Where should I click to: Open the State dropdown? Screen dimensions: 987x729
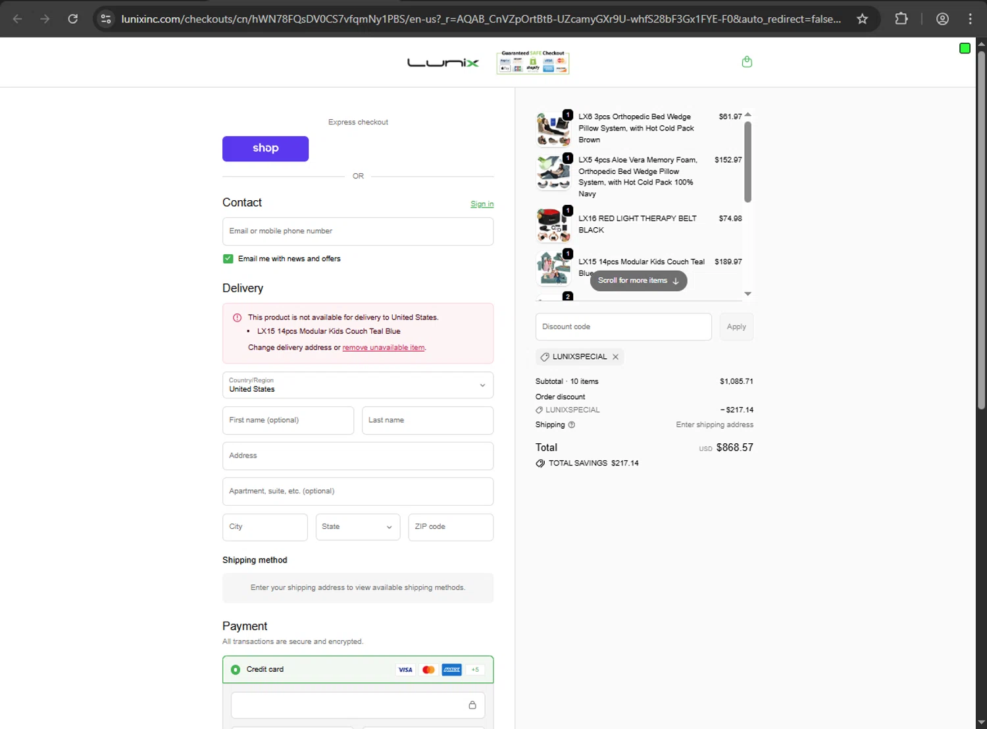[358, 527]
